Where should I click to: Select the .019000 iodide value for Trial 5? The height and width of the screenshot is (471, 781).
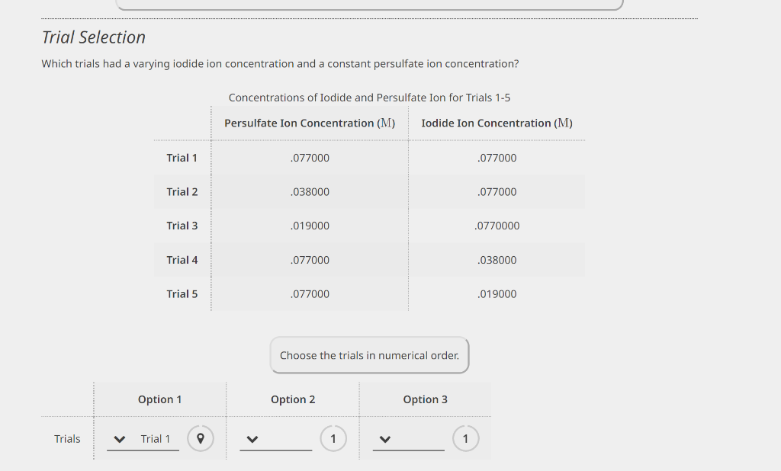click(x=497, y=293)
